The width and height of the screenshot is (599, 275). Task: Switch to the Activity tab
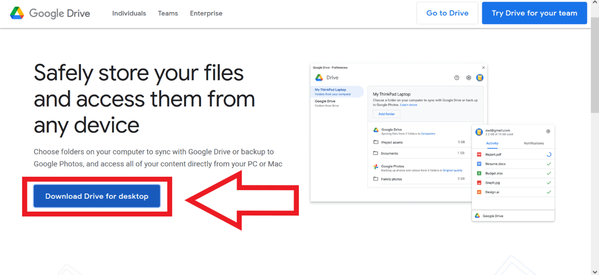(491, 144)
